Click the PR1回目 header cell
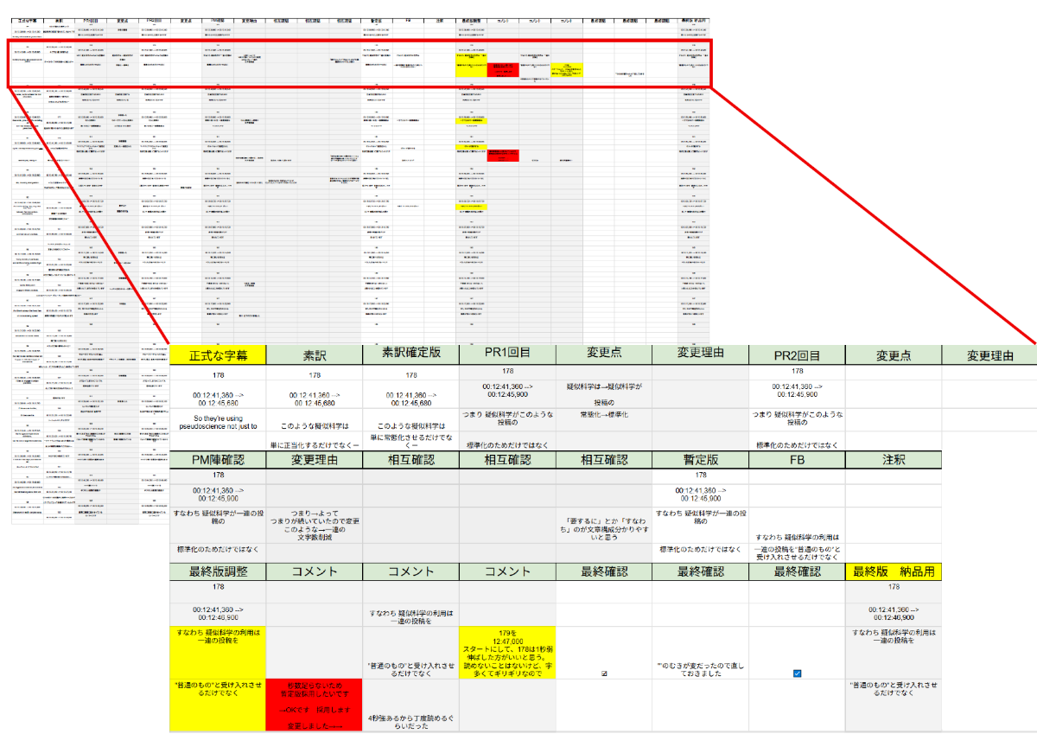 [x=507, y=354]
